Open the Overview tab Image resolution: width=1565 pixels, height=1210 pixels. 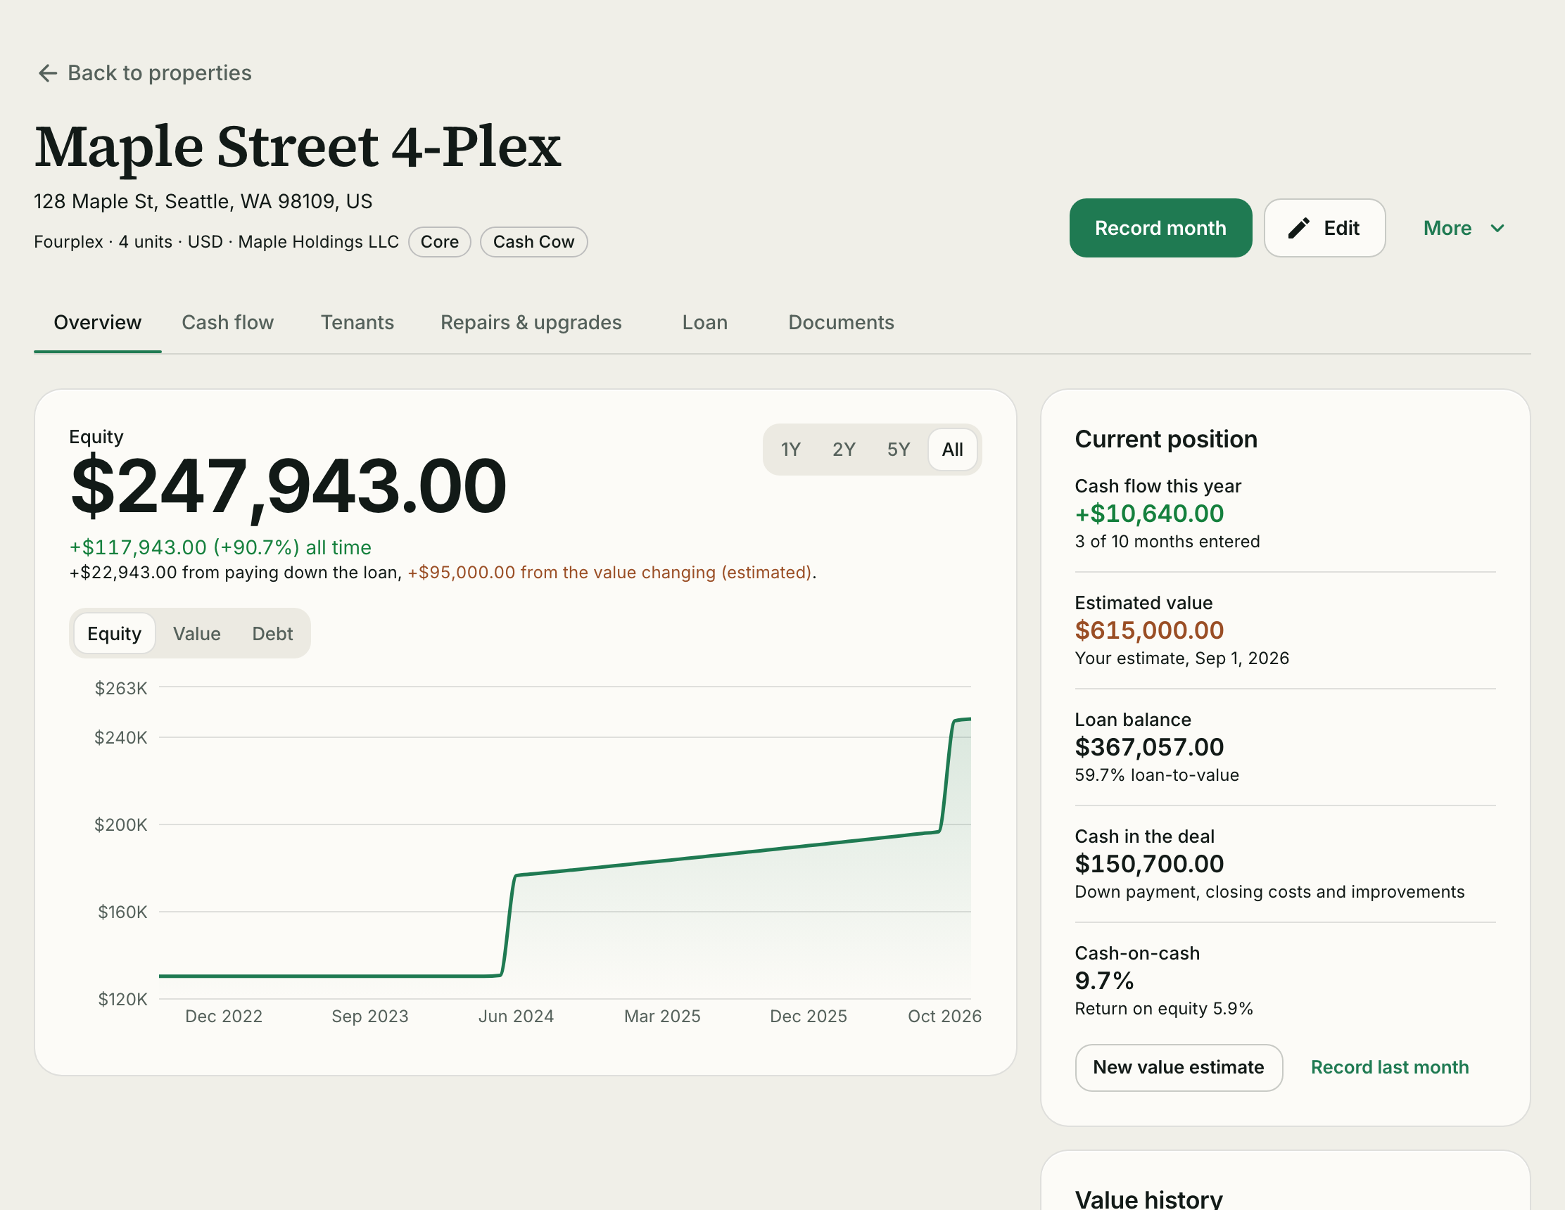(x=97, y=322)
